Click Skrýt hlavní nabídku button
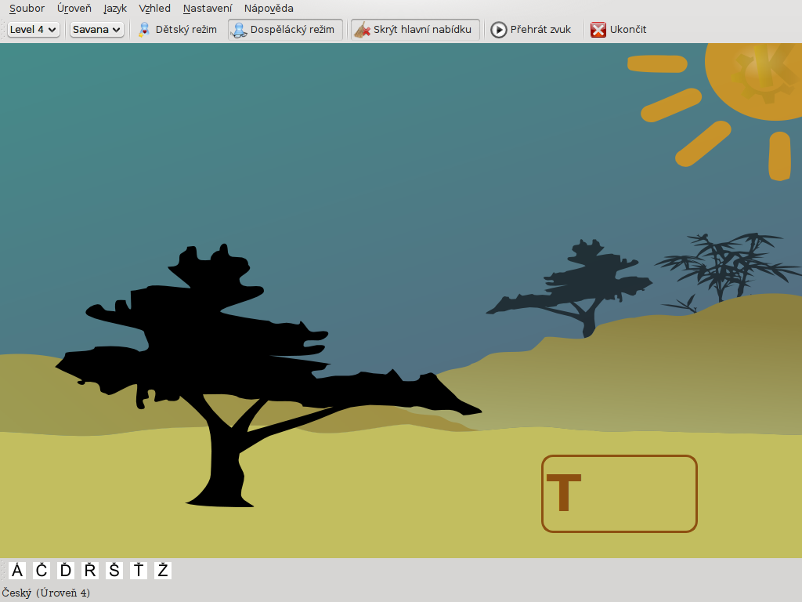 (x=415, y=29)
